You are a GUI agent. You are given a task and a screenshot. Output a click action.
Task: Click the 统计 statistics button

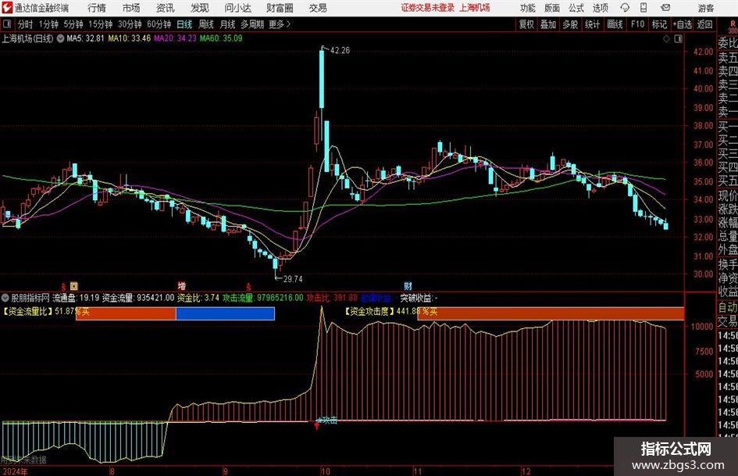pyautogui.click(x=592, y=24)
